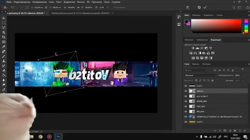This screenshot has height=140, width=250.
Task: Toggle the link between width and height
Action: [x=78, y=7]
